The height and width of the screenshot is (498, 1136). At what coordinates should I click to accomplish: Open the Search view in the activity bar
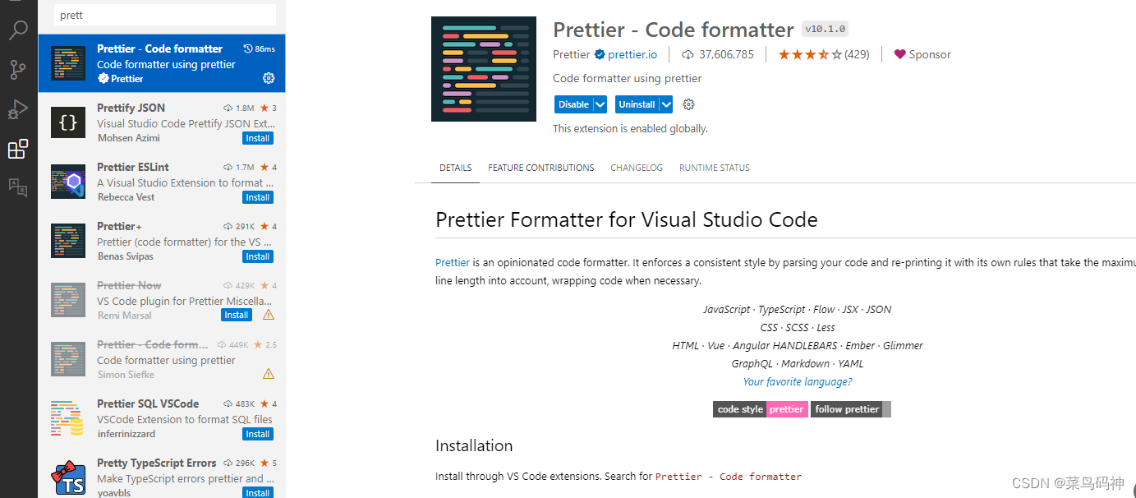coord(18,30)
